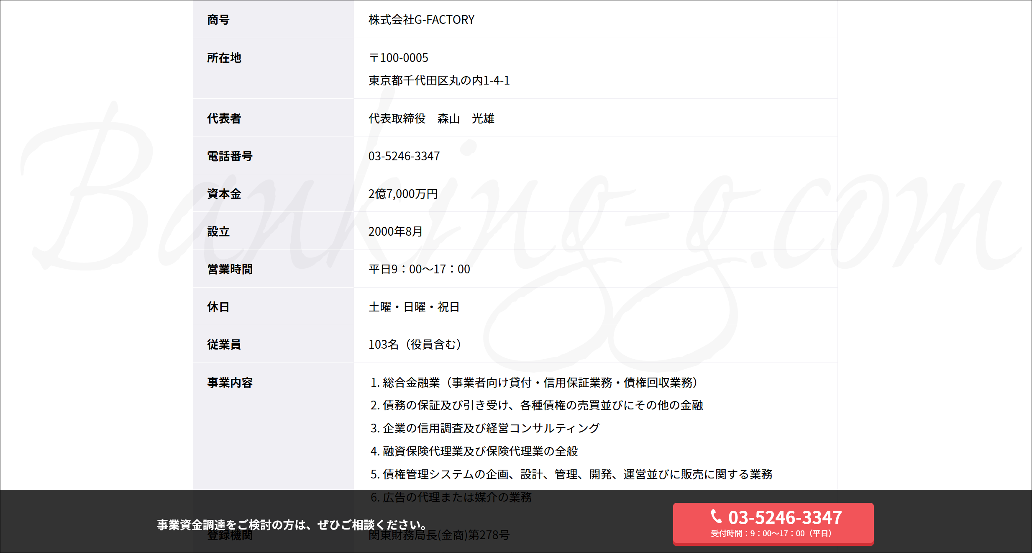1032x553 pixels.
Task: Click the 所在地 row header
Action: point(273,69)
